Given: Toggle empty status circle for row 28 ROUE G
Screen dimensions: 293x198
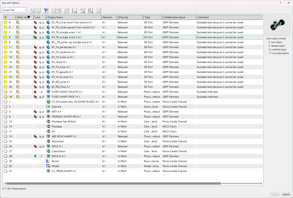Looking at the screenshot, I should (x=5, y=156).
